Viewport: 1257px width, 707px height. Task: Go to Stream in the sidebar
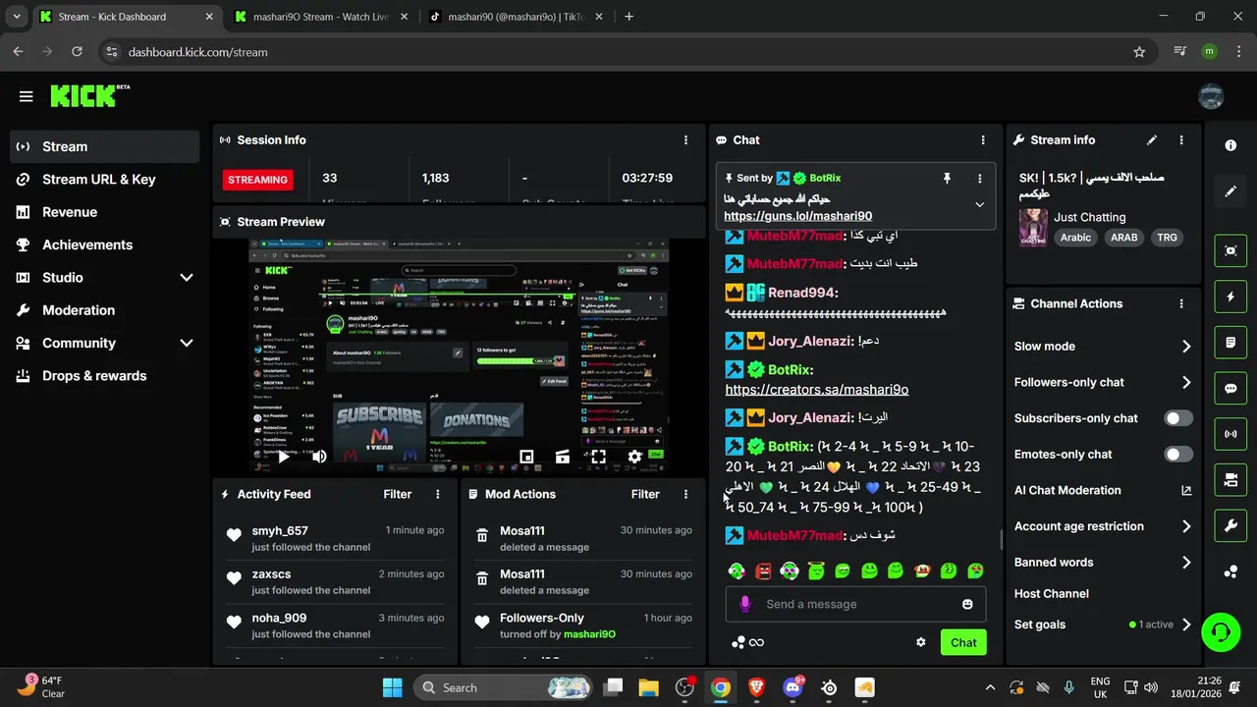click(x=105, y=146)
